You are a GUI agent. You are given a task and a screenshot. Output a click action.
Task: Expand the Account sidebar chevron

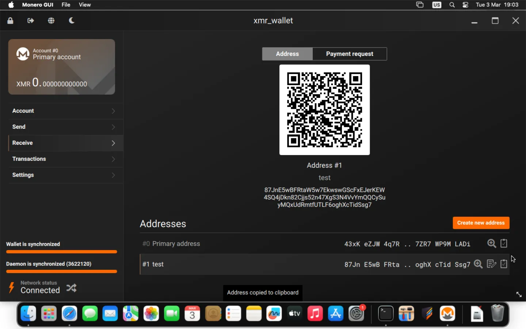coord(113,111)
